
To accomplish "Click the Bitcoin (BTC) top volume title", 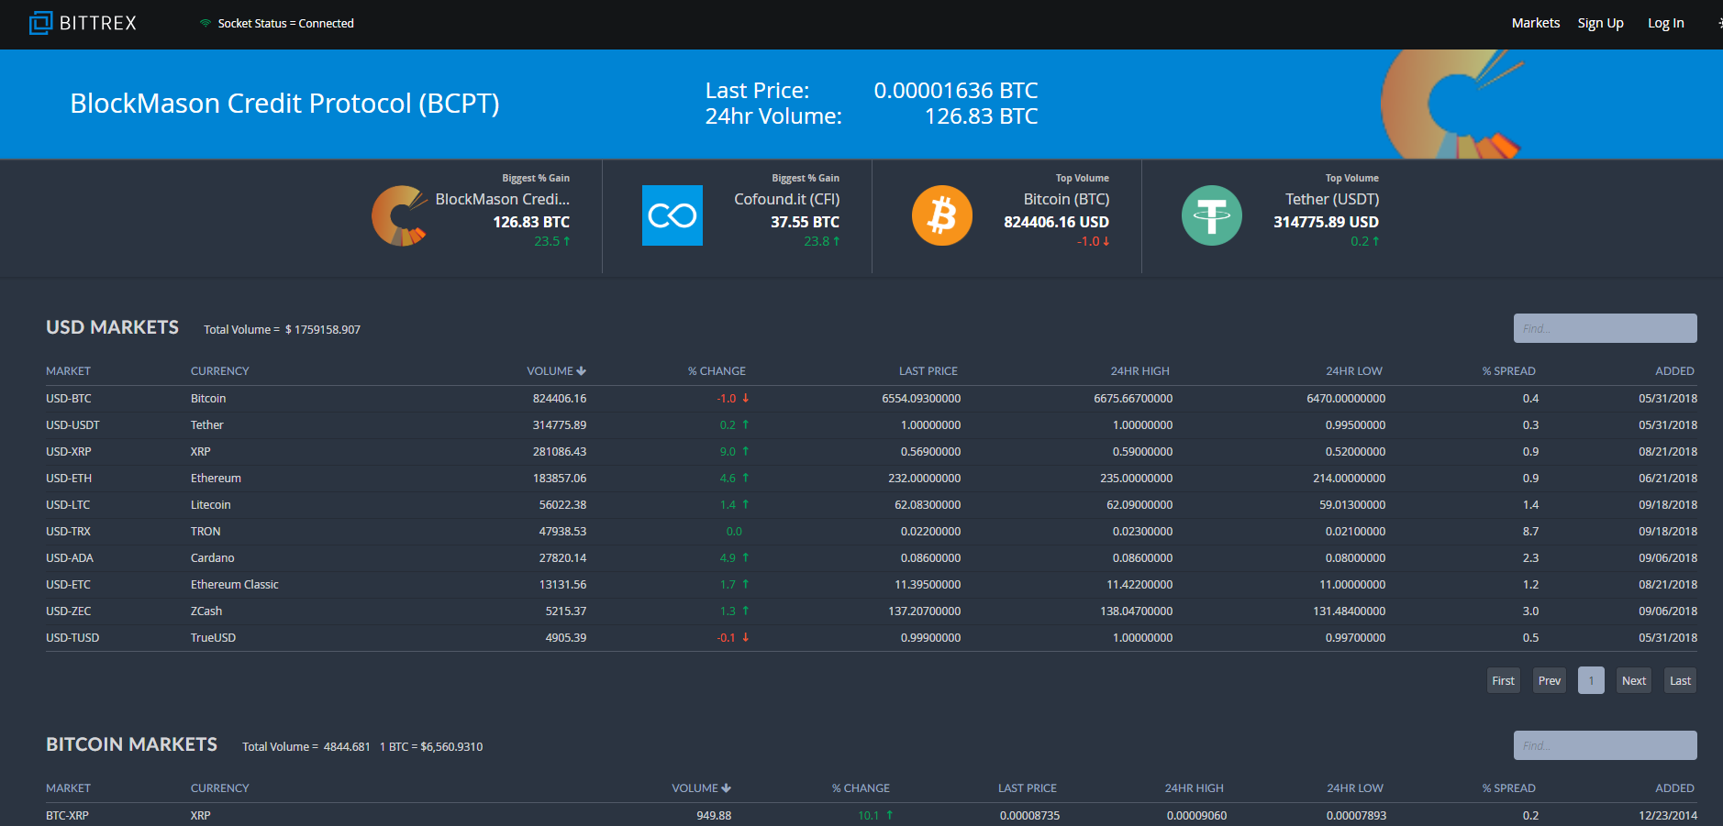I will point(1067,199).
